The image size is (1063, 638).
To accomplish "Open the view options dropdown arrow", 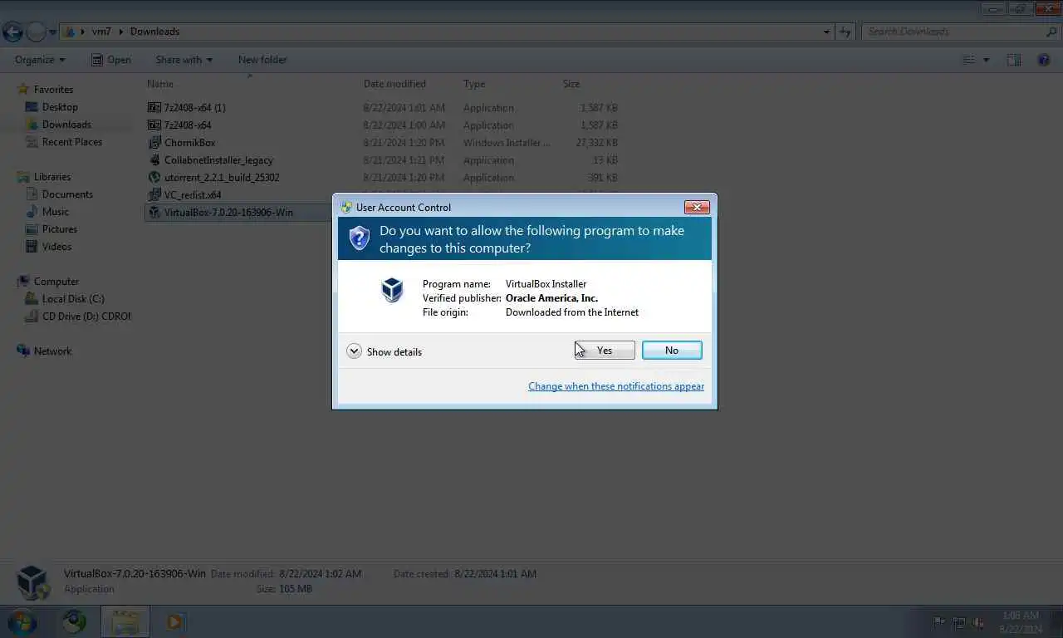I will coord(987,60).
